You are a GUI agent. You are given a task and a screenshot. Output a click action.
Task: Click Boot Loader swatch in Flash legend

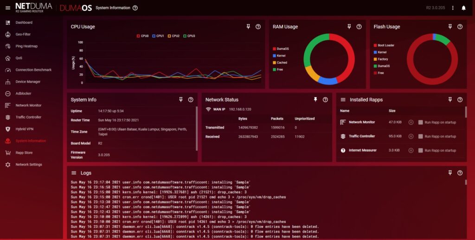click(375, 45)
